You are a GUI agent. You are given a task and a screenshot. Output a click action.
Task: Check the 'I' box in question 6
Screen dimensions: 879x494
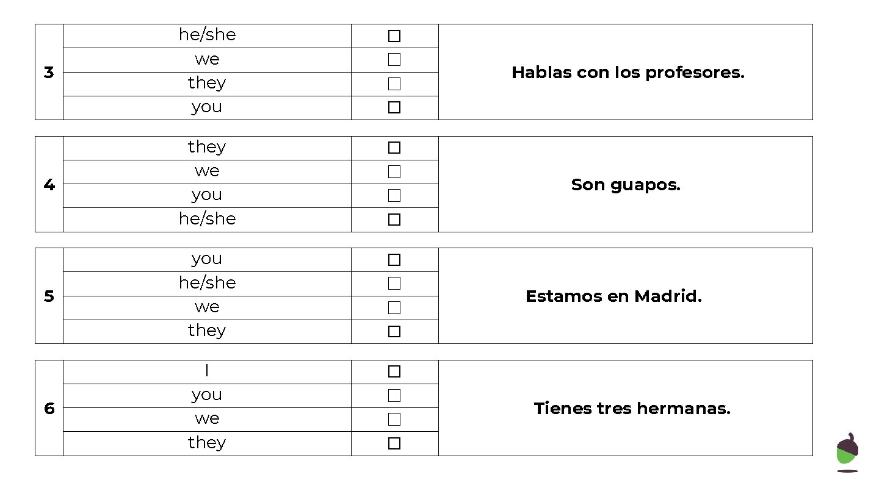coord(394,371)
